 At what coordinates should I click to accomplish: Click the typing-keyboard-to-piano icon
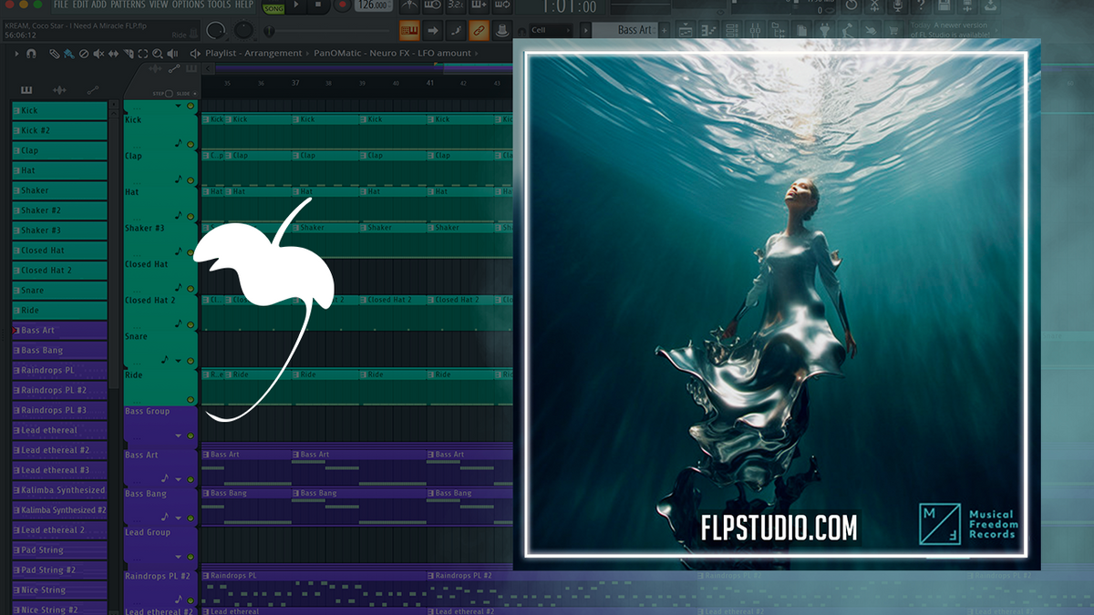(409, 30)
